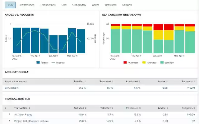Sort Transaction SLA by Tolerated column
Screen dimensions: 199x124
pyautogui.click(x=106, y=108)
